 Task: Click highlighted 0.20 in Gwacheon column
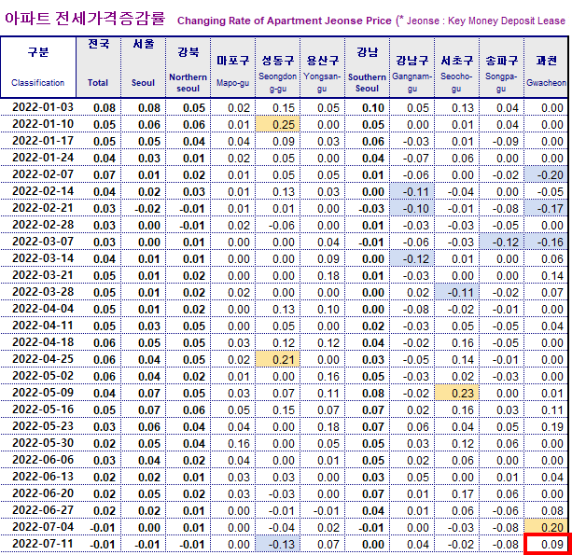coord(546,527)
